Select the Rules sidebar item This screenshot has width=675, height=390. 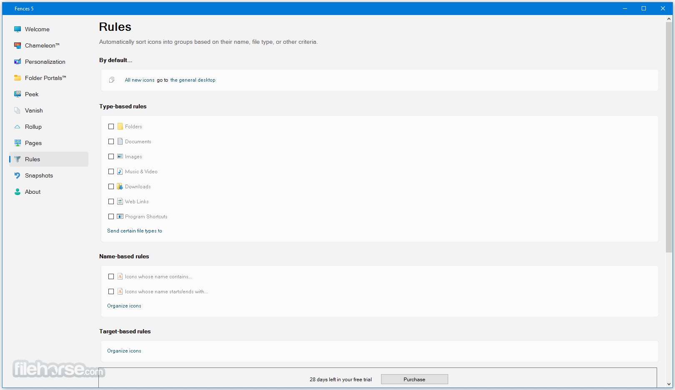point(49,159)
